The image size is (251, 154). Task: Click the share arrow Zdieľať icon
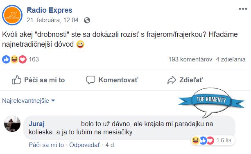(x=172, y=80)
